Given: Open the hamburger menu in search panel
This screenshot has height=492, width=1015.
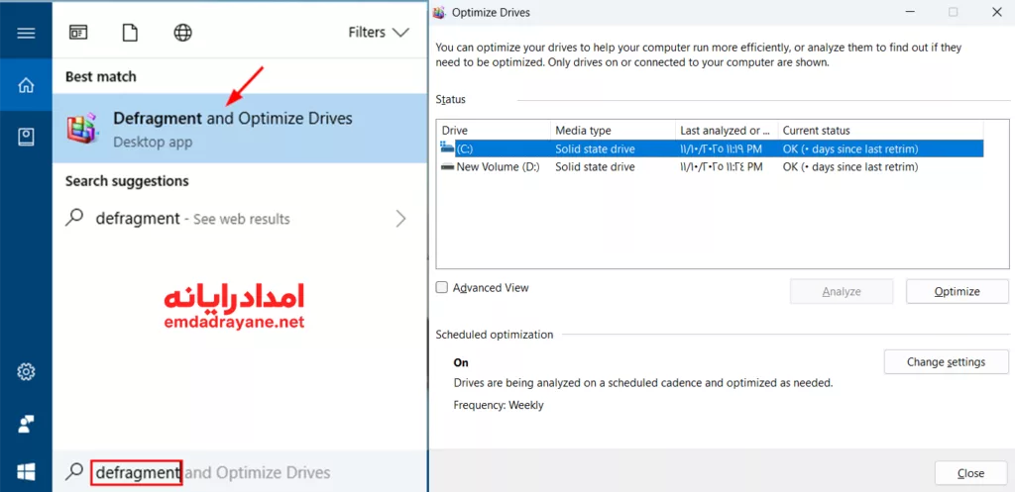Looking at the screenshot, I should [x=26, y=33].
